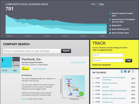
Task: Click green up arrow beside Edison International
Action: (x=93, y=83)
